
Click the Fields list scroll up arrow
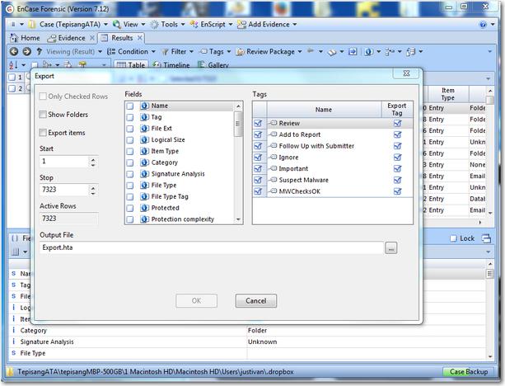click(238, 106)
